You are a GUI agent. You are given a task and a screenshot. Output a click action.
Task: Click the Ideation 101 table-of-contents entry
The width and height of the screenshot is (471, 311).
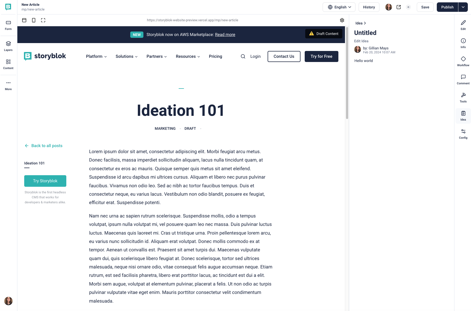(34, 163)
